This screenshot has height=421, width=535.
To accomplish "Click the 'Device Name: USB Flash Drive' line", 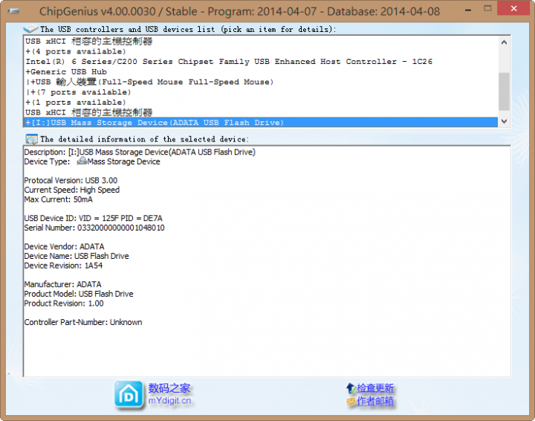I will click(77, 256).
